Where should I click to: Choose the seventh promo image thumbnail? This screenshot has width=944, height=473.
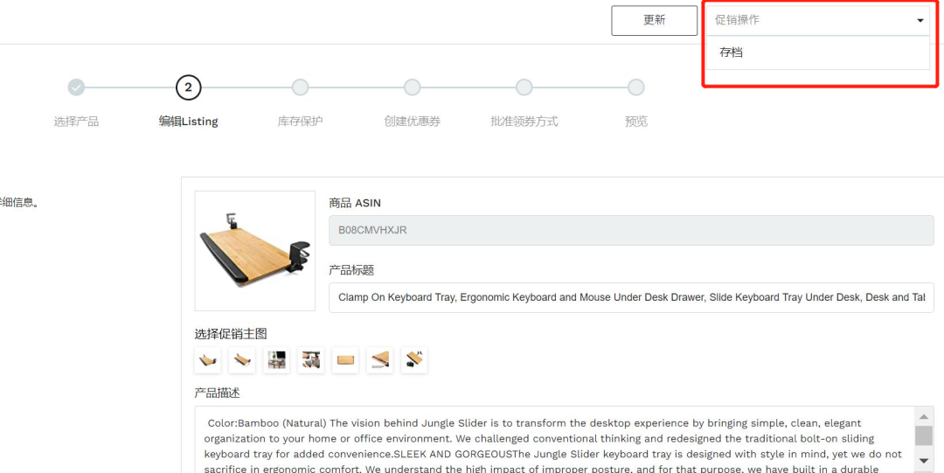(414, 360)
